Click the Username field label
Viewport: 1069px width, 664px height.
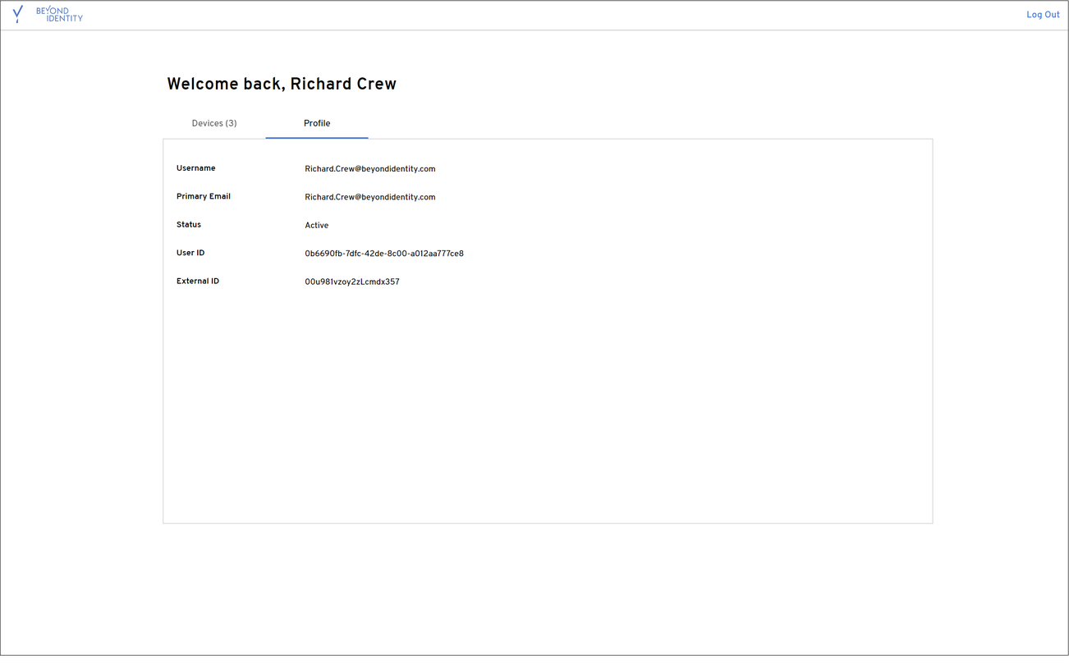195,168
